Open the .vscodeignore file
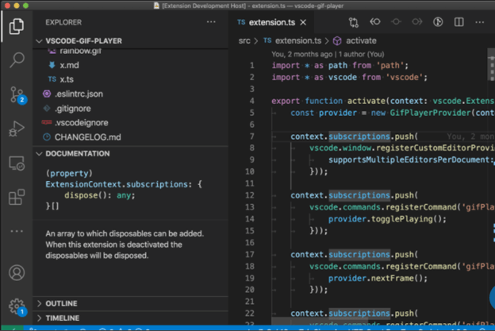Viewport: 495px width, 331px height. [131, 122]
